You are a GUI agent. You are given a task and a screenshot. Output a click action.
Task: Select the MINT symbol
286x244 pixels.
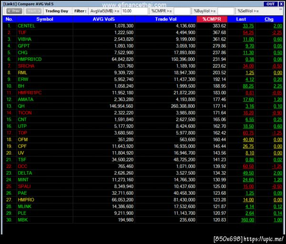[x=23, y=180]
